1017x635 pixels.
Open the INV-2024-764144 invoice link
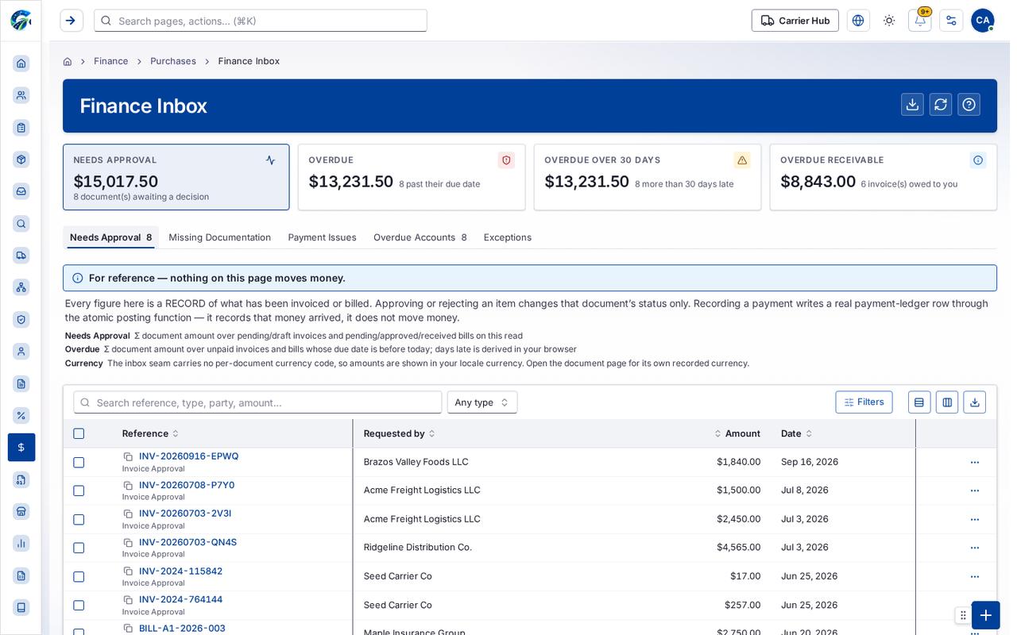point(180,599)
